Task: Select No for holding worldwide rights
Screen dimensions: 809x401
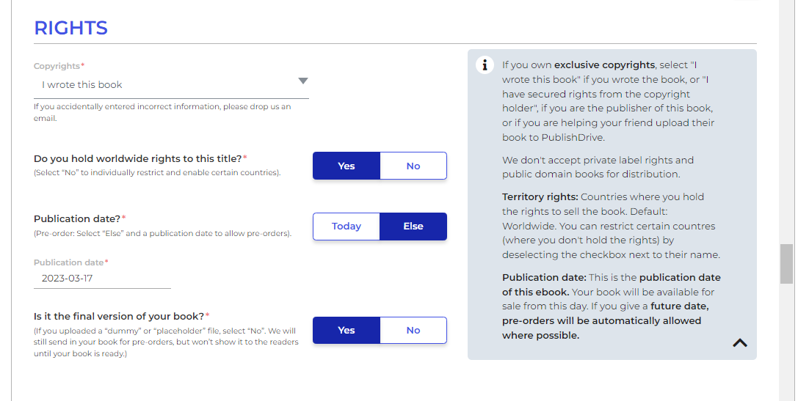Action: [x=413, y=166]
